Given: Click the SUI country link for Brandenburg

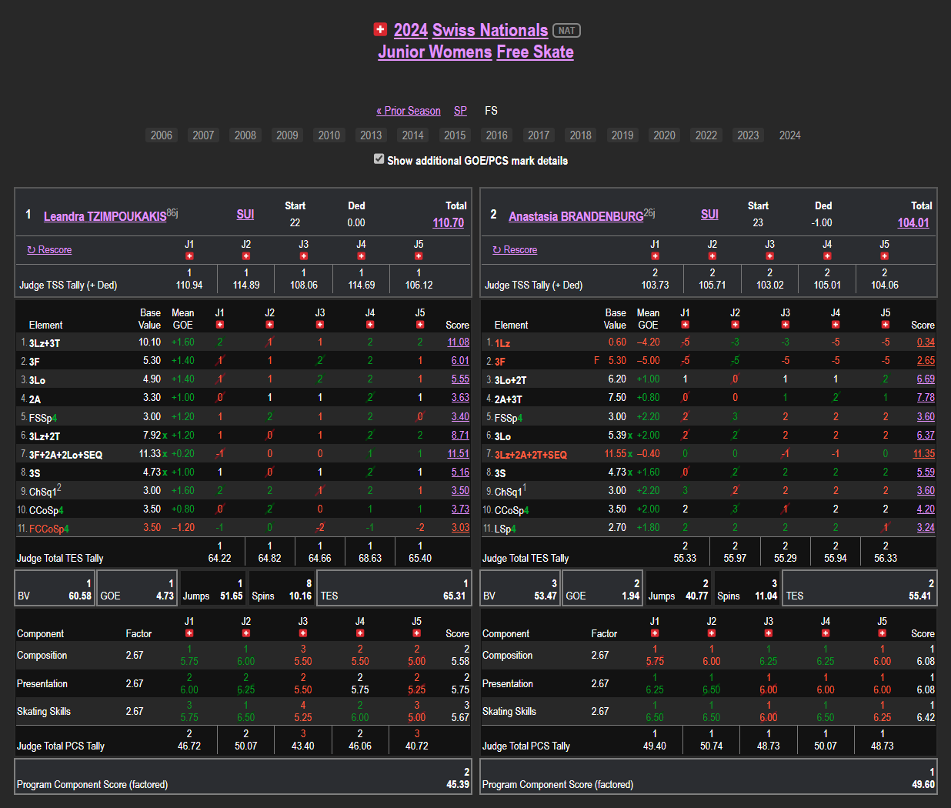Looking at the screenshot, I should click(709, 214).
